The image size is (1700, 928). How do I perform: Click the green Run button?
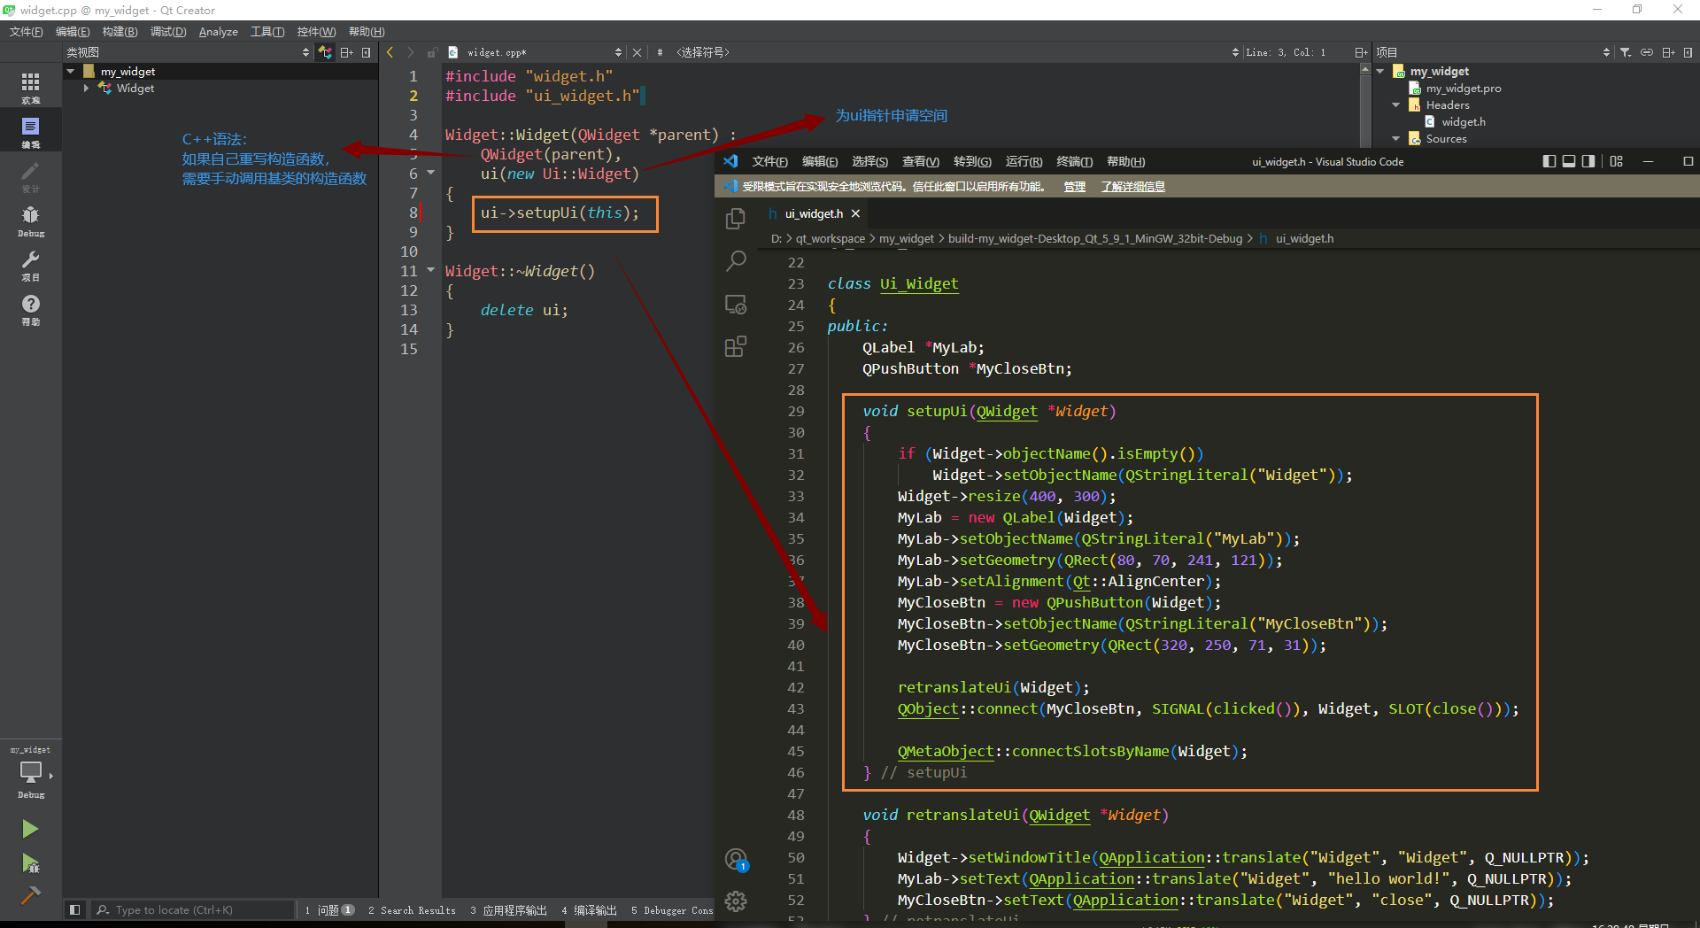coord(30,829)
